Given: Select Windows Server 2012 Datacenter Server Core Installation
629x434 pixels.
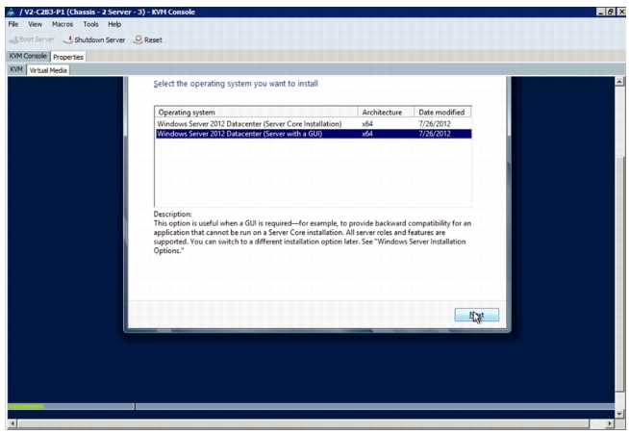Looking at the screenshot, I should (x=314, y=123).
